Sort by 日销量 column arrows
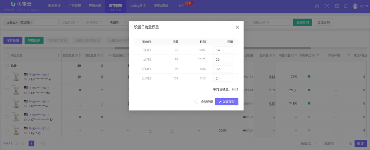This screenshot has width=370, height=150. tap(274, 55)
